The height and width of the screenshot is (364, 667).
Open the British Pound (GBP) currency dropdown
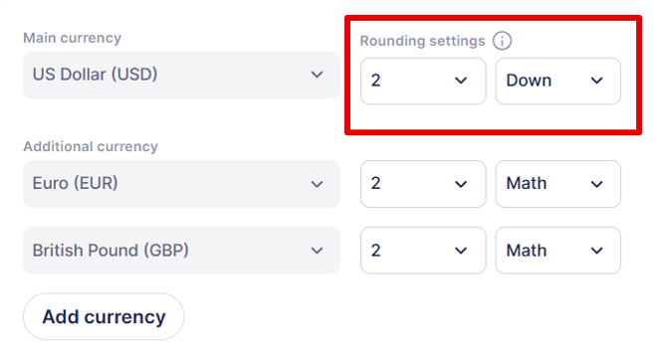point(181,251)
